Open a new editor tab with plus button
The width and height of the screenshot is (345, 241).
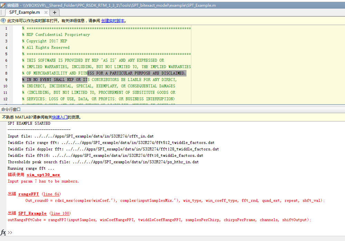click(55, 12)
